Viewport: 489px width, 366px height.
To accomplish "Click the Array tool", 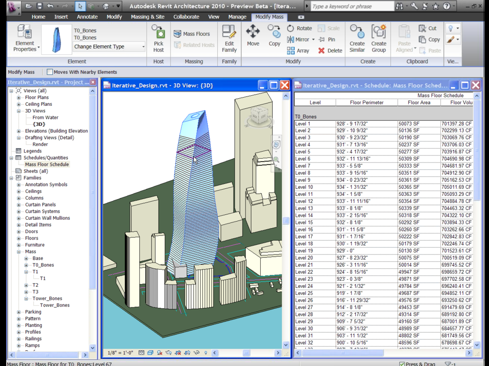I will (298, 51).
